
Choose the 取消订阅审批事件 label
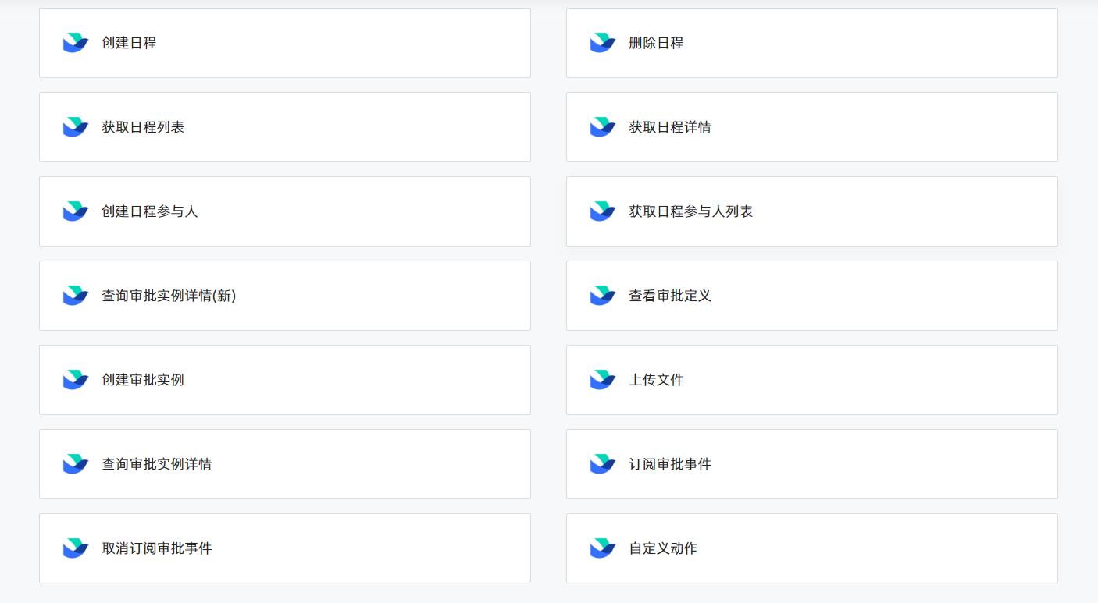(157, 548)
